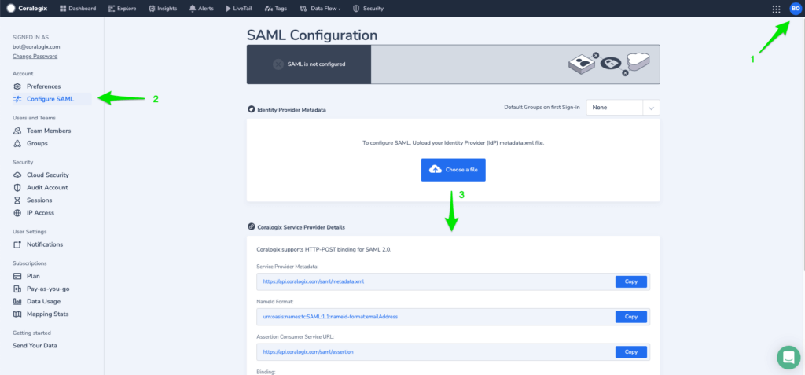Click the Alerts bell icon

(x=192, y=8)
